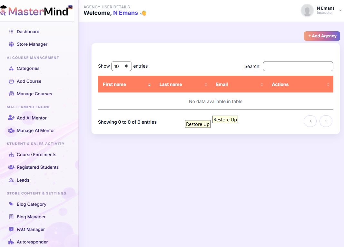
Task: Click the Blog Category tag icon
Action: 11,204
